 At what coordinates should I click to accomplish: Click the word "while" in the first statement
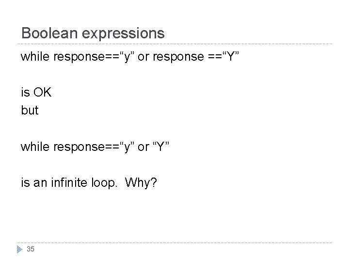[35, 56]
